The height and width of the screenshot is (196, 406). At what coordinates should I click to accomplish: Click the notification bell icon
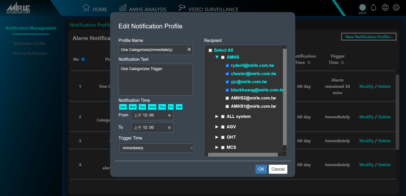373,8
